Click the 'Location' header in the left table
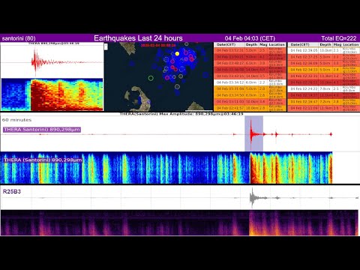Image resolution: width=360 pixels, height=270 pixels. (277, 44)
